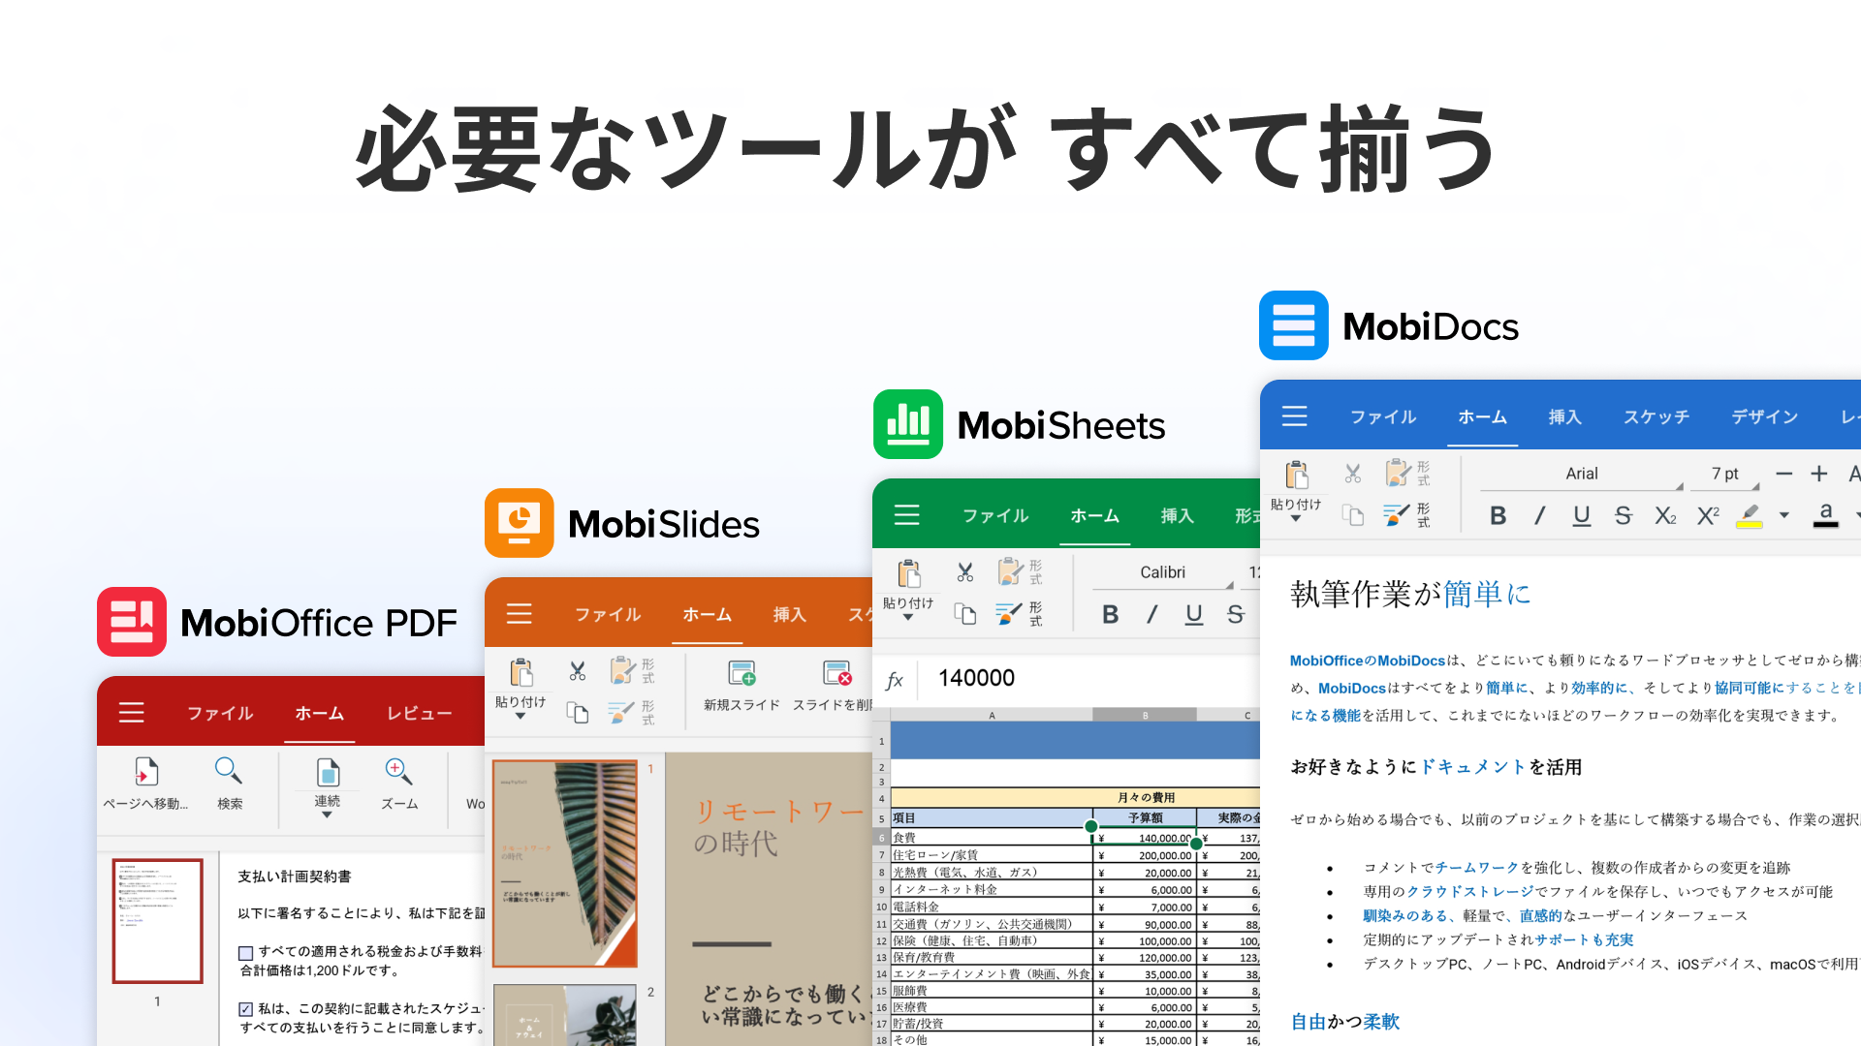Click the highlighted MobiOfficeのMobiDocs text in the document
Screen dimensions: 1861x1046
1367,661
